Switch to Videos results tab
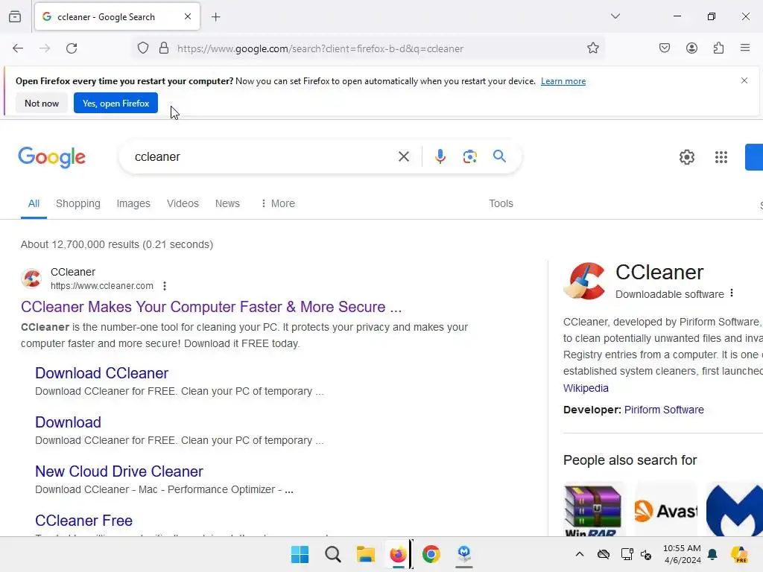This screenshot has width=763, height=572. tap(183, 204)
